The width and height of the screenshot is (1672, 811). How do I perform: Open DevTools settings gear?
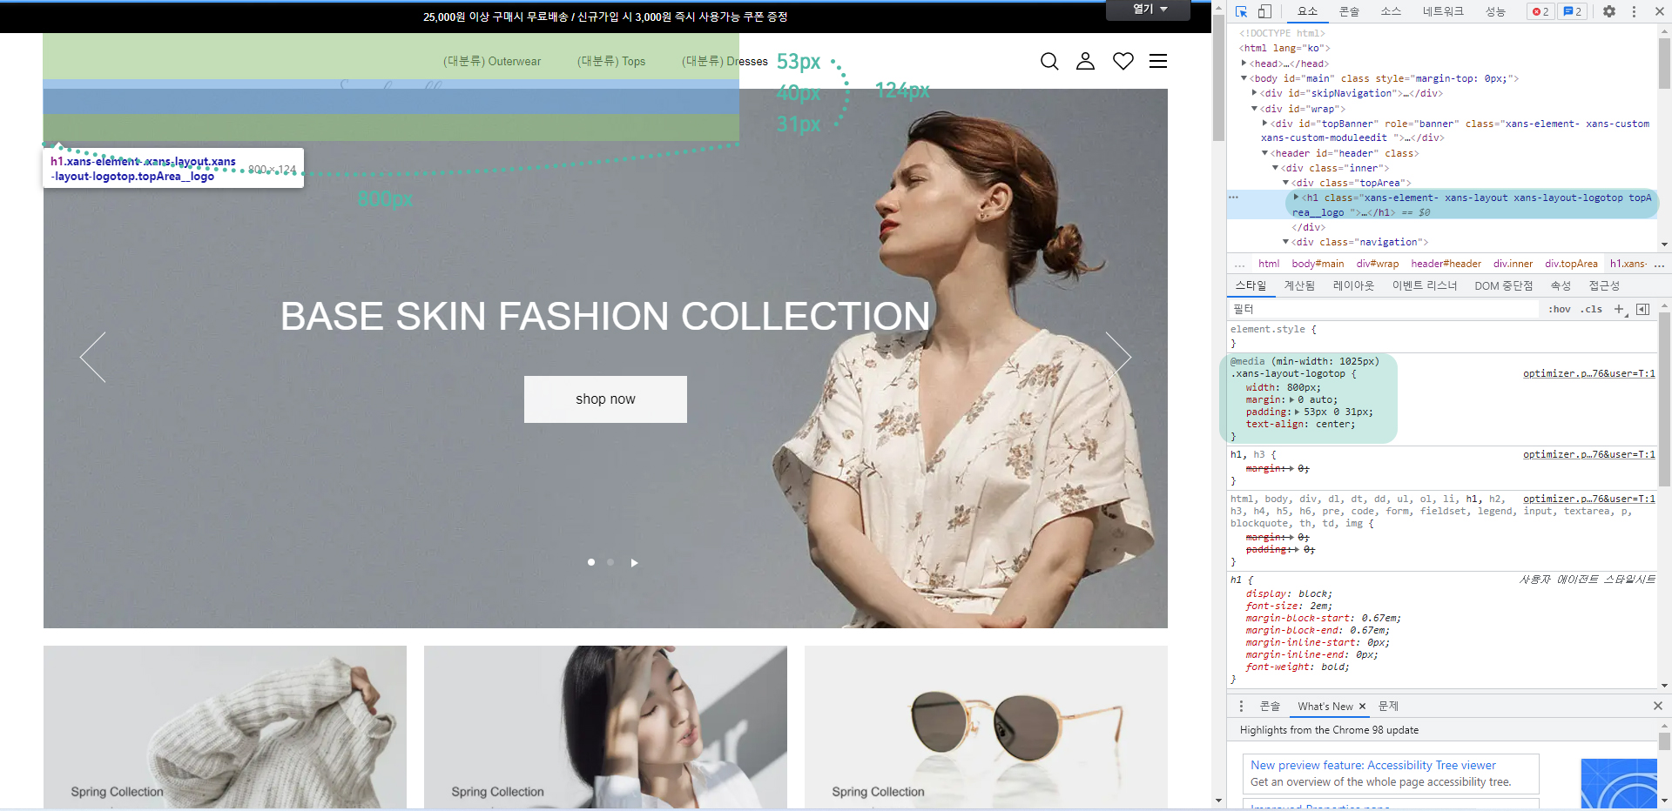(1609, 11)
